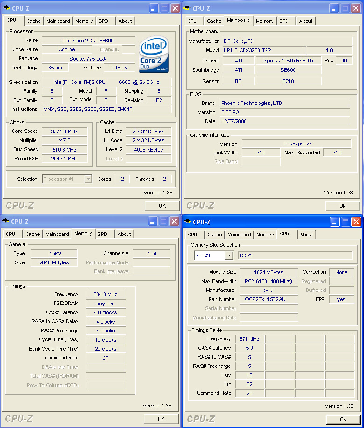Image resolution: width=364 pixels, height=428 pixels.
Task: Click the PC2-6400 (400 MHz) bandwidth field
Action: coord(269,281)
